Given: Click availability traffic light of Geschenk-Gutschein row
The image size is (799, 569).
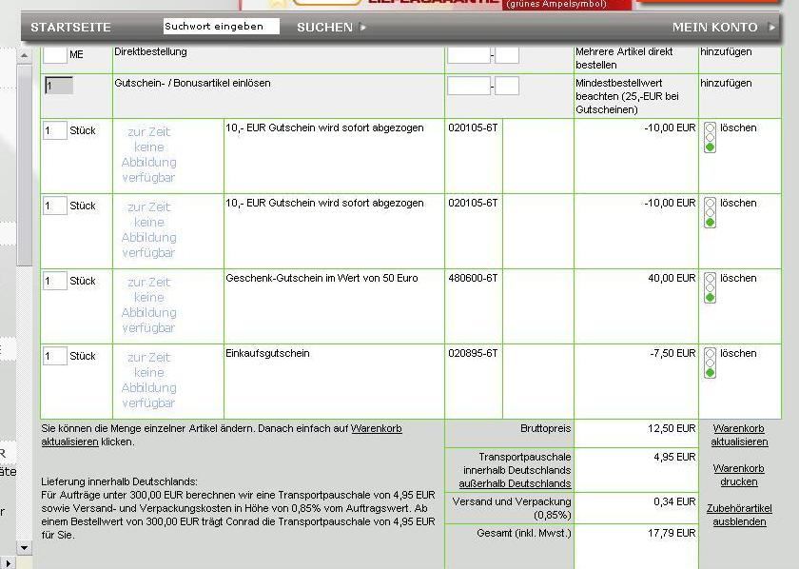Looking at the screenshot, I should pos(710,287).
